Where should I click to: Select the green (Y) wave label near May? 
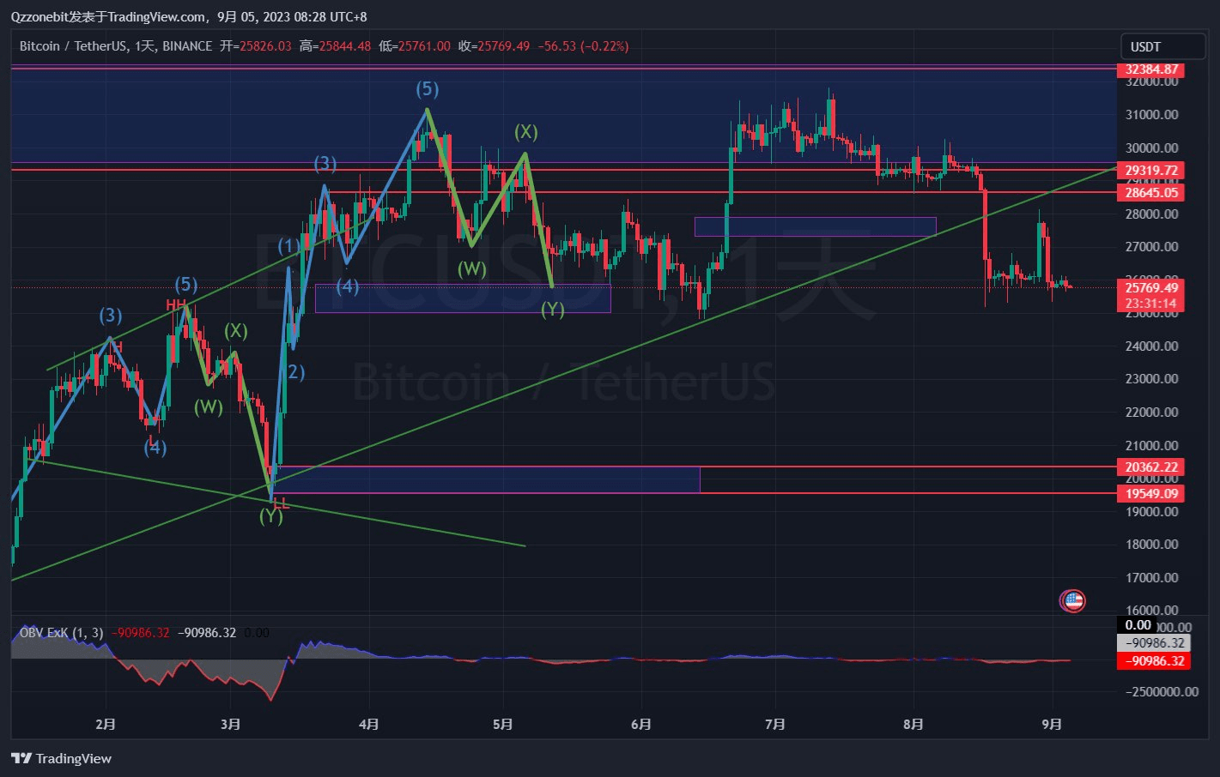(x=553, y=307)
